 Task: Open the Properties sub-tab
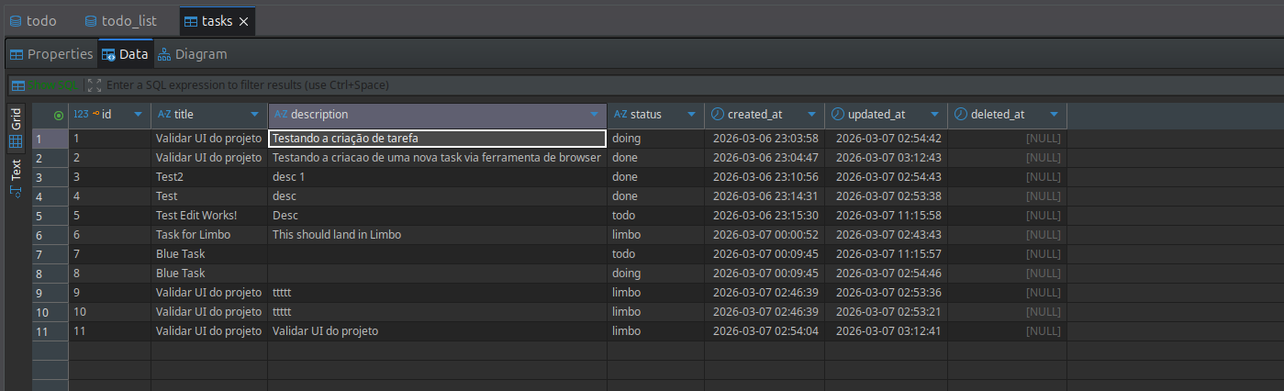[51, 54]
